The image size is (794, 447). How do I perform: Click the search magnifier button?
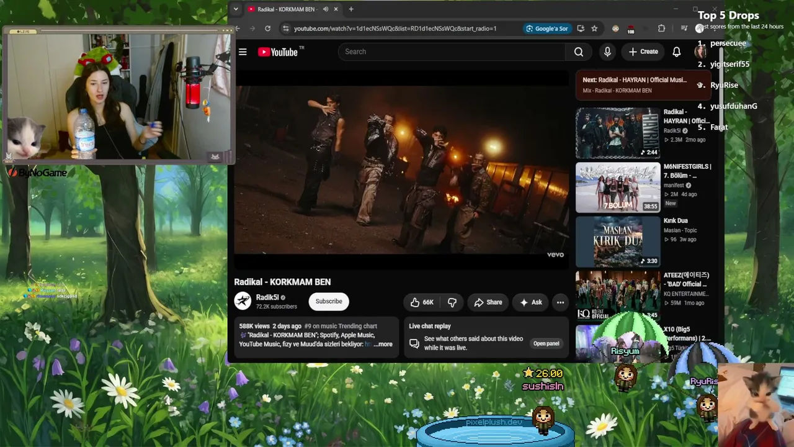[x=579, y=52]
